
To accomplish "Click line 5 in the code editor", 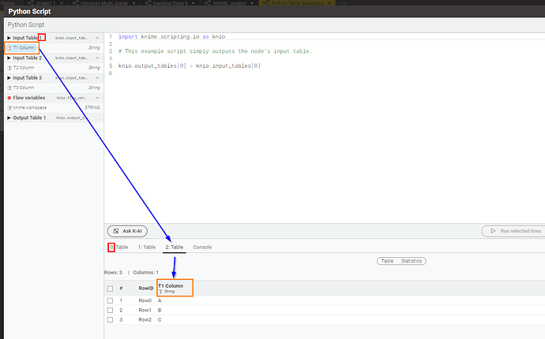I will 190,65.
